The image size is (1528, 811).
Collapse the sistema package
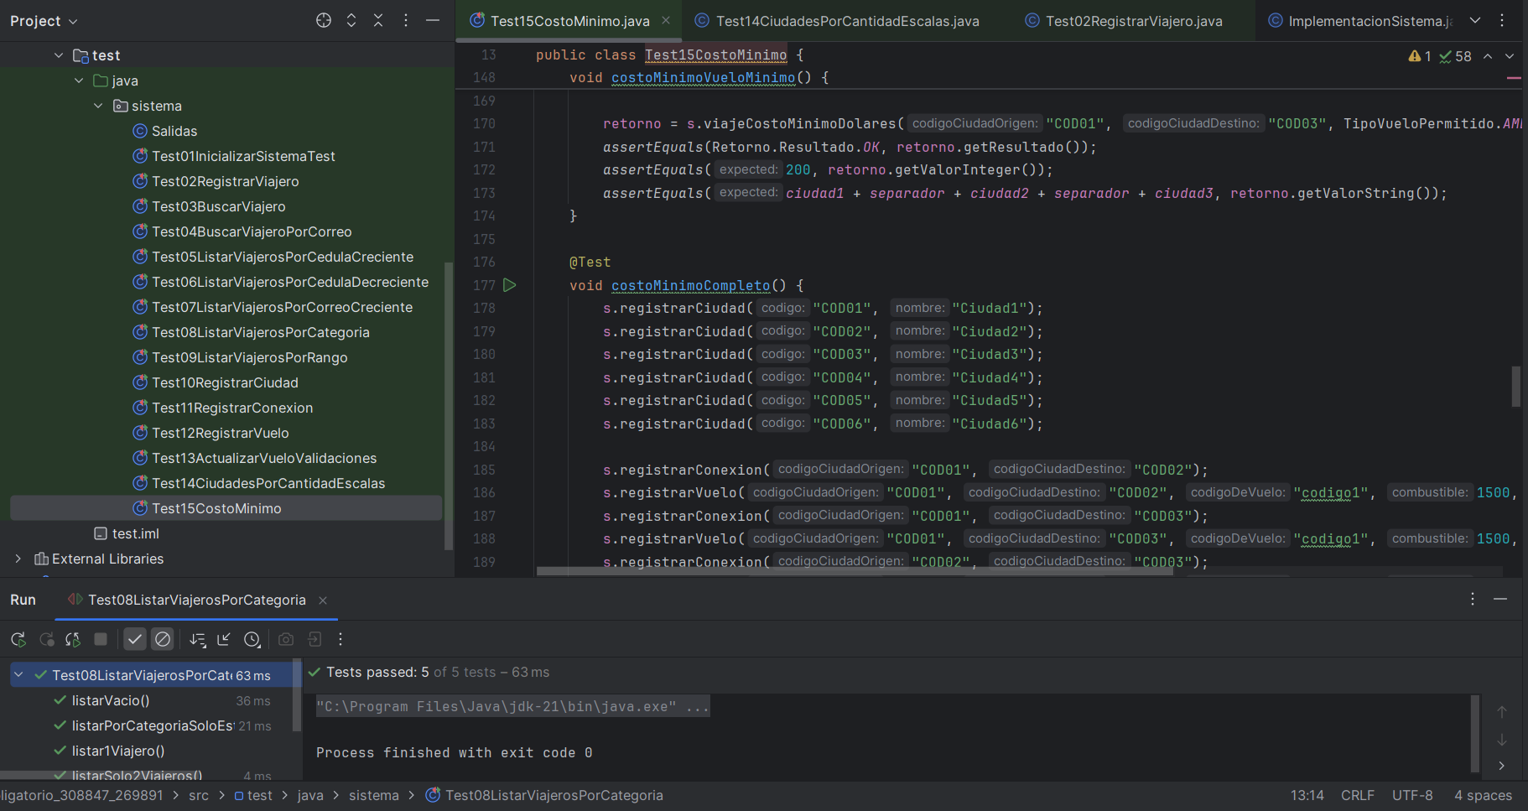pyautogui.click(x=98, y=106)
